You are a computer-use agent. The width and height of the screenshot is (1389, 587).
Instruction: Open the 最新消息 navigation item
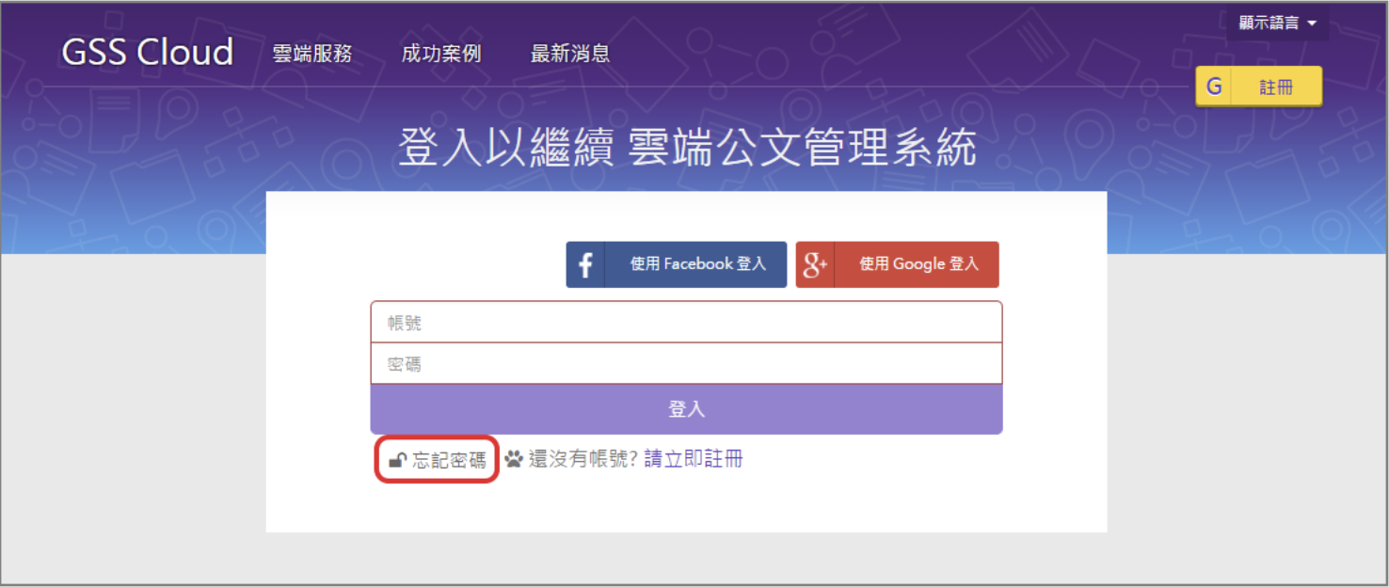tap(570, 54)
